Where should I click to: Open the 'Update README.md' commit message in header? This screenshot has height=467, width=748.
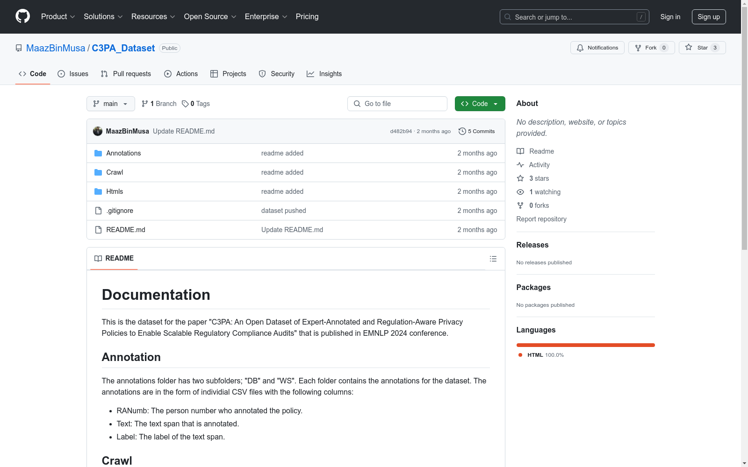184,131
